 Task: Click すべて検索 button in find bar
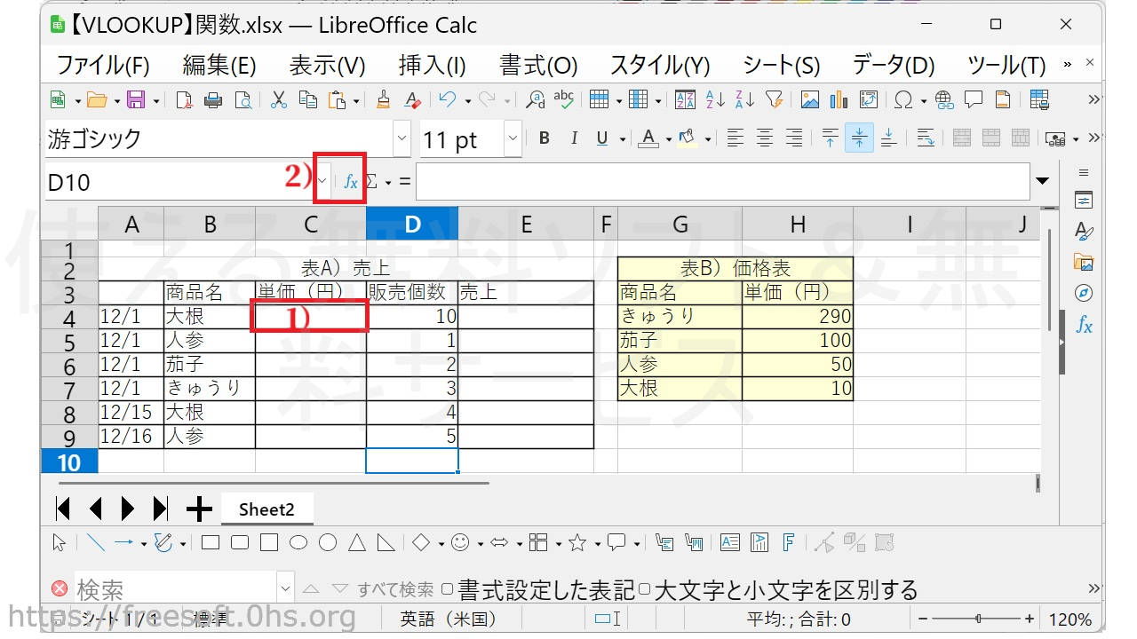point(395,589)
